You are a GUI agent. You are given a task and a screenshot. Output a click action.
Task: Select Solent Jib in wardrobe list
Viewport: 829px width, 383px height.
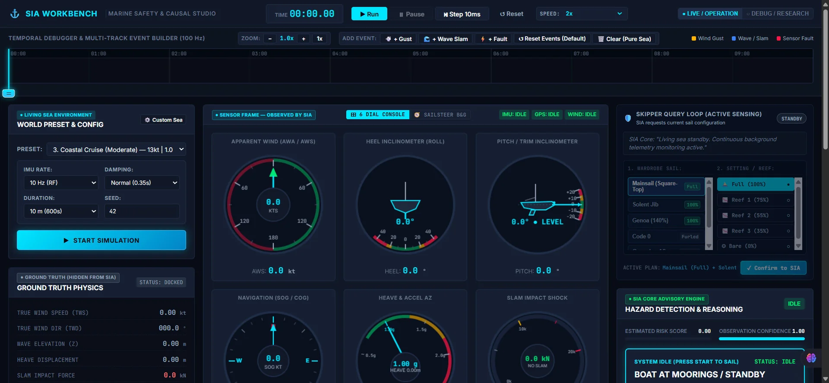point(666,205)
